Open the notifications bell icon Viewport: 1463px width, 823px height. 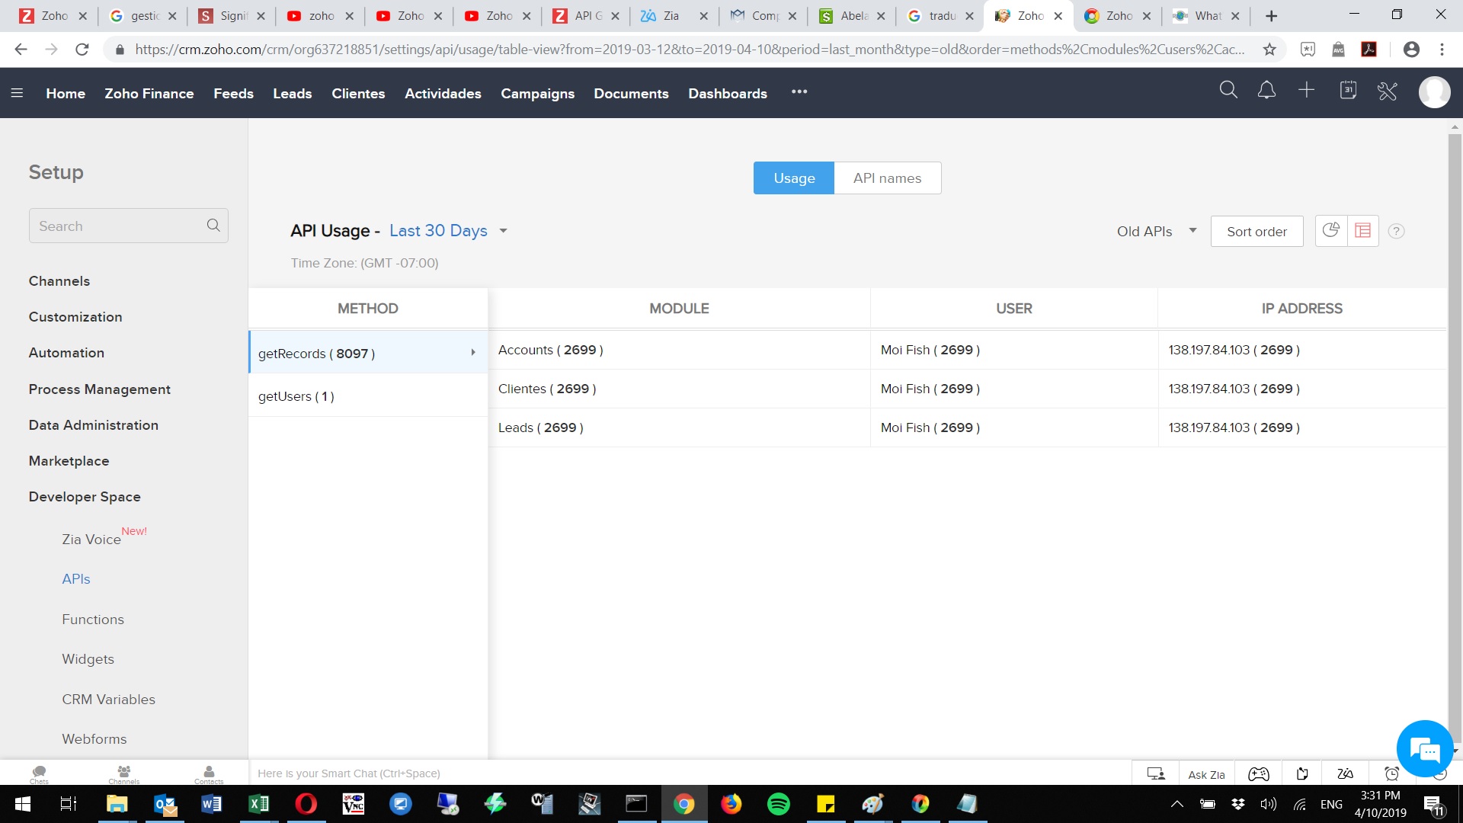point(1266,91)
